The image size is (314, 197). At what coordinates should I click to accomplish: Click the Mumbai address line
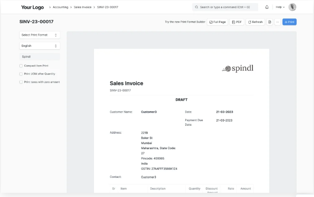click(146, 143)
